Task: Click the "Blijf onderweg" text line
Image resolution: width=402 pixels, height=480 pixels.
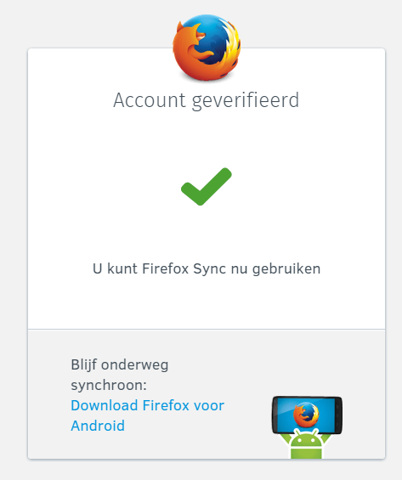Action: pos(120,365)
